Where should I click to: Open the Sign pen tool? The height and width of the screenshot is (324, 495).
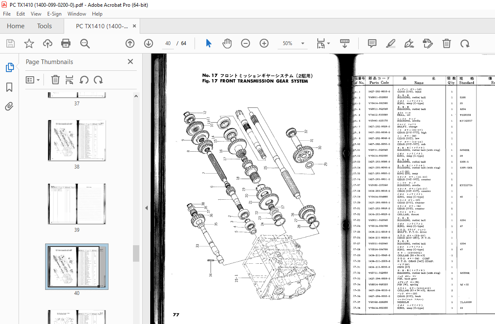coord(409,43)
